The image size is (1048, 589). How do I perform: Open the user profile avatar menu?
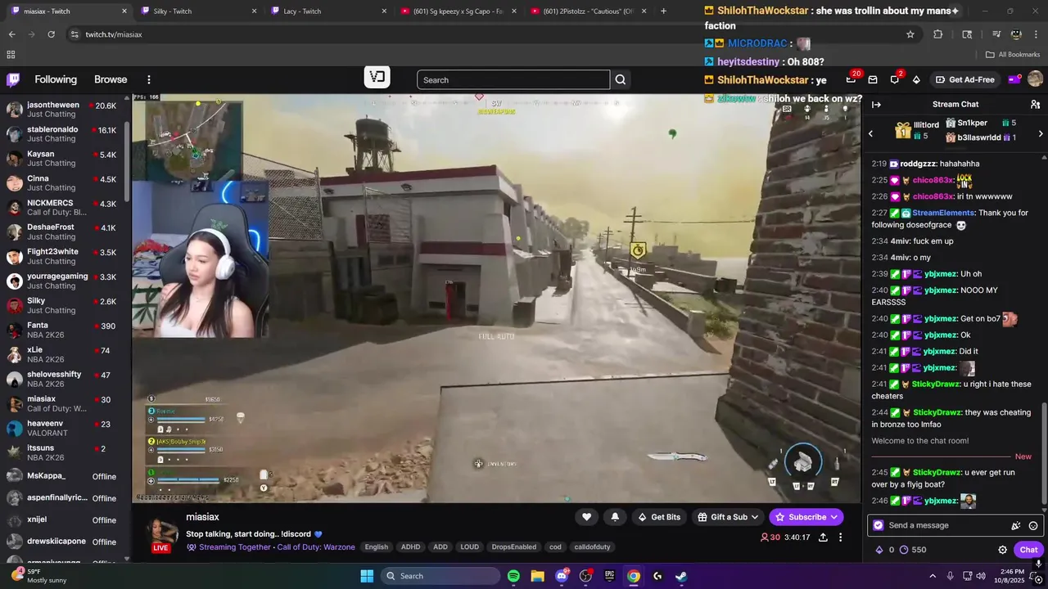pos(1035,79)
